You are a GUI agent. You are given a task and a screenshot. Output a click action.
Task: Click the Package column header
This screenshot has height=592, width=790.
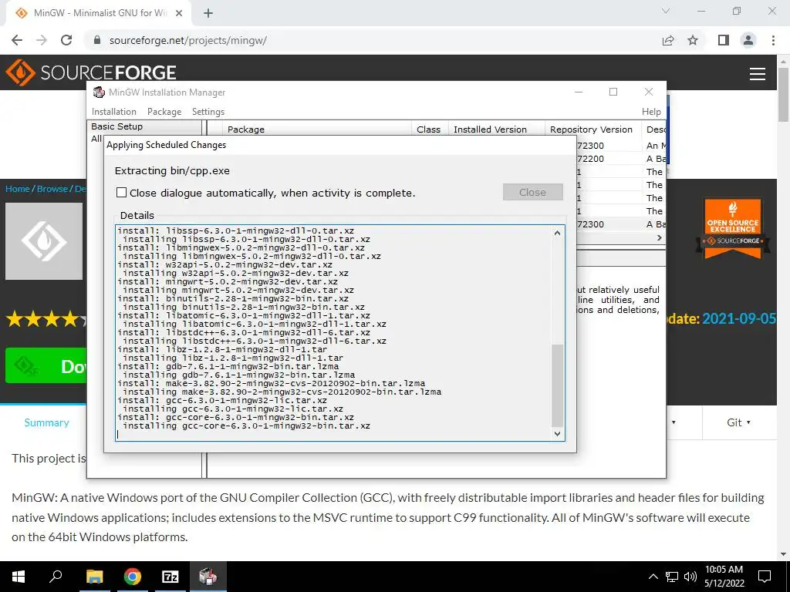[x=316, y=129]
